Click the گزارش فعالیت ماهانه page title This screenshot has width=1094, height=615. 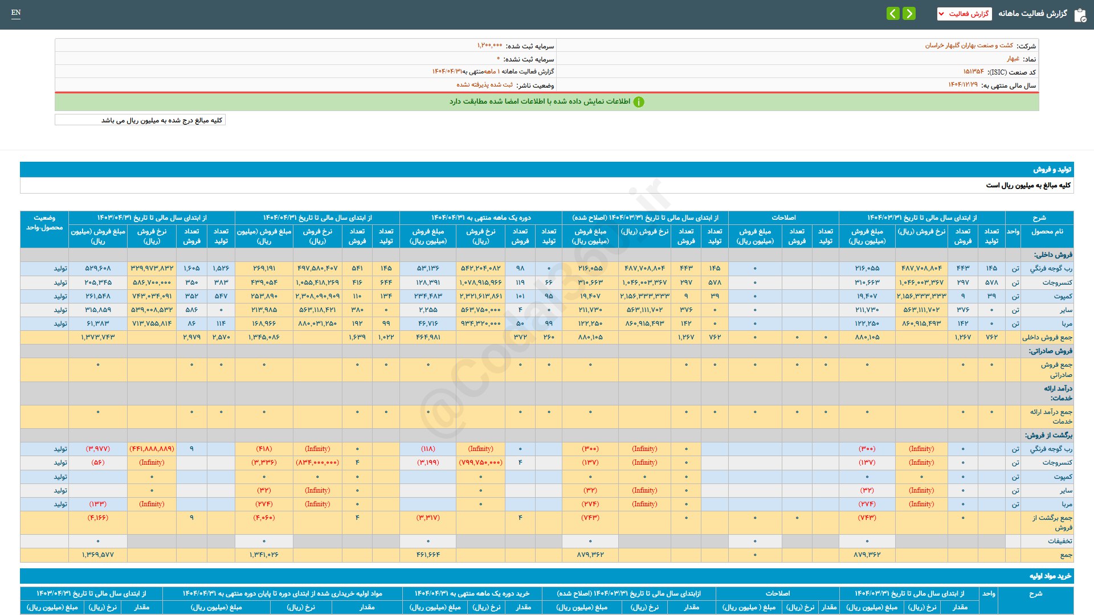click(1032, 14)
